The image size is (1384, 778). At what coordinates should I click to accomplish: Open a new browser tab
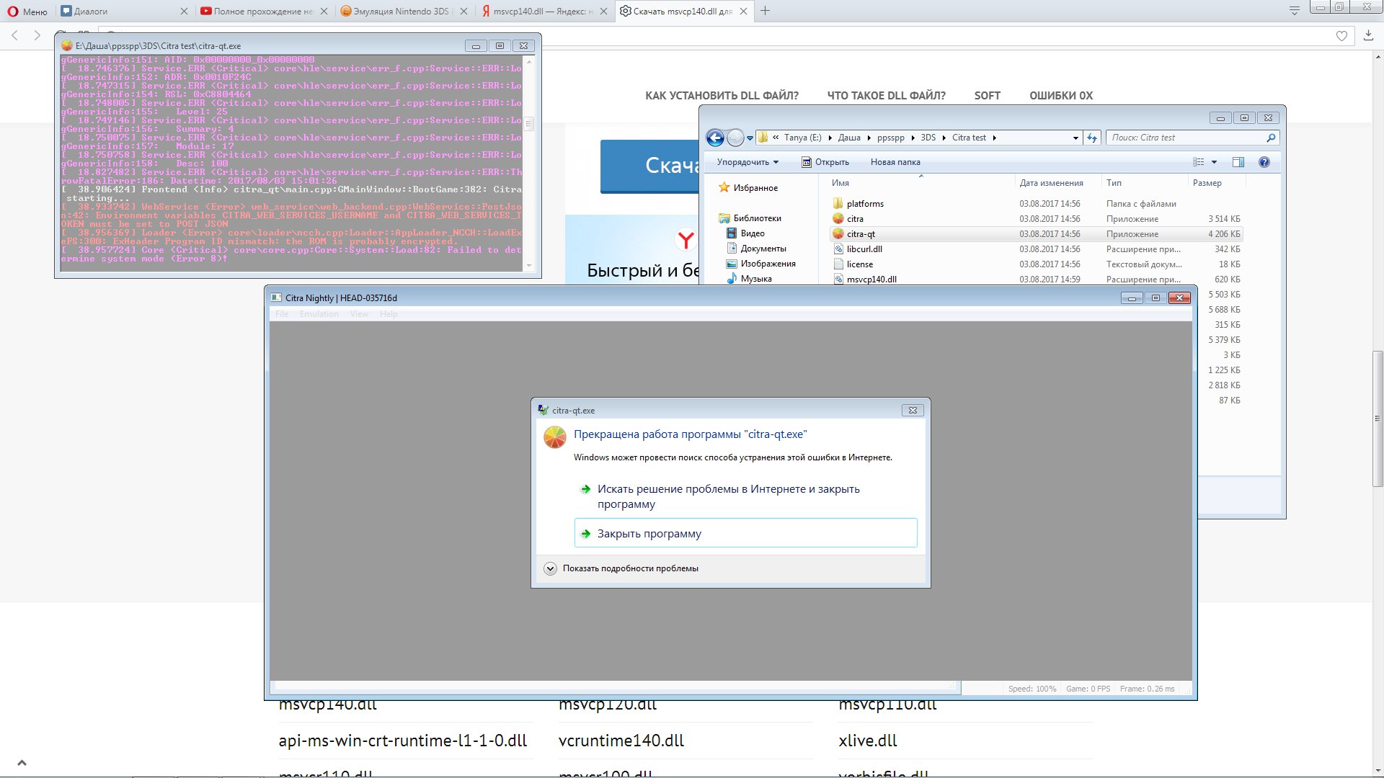pyautogui.click(x=765, y=11)
